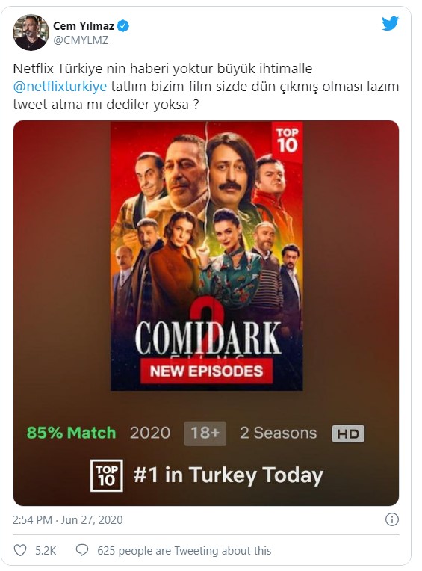The height and width of the screenshot is (571, 422).
Task: Open the @netflixturkiye mention link
Action: tap(60, 87)
